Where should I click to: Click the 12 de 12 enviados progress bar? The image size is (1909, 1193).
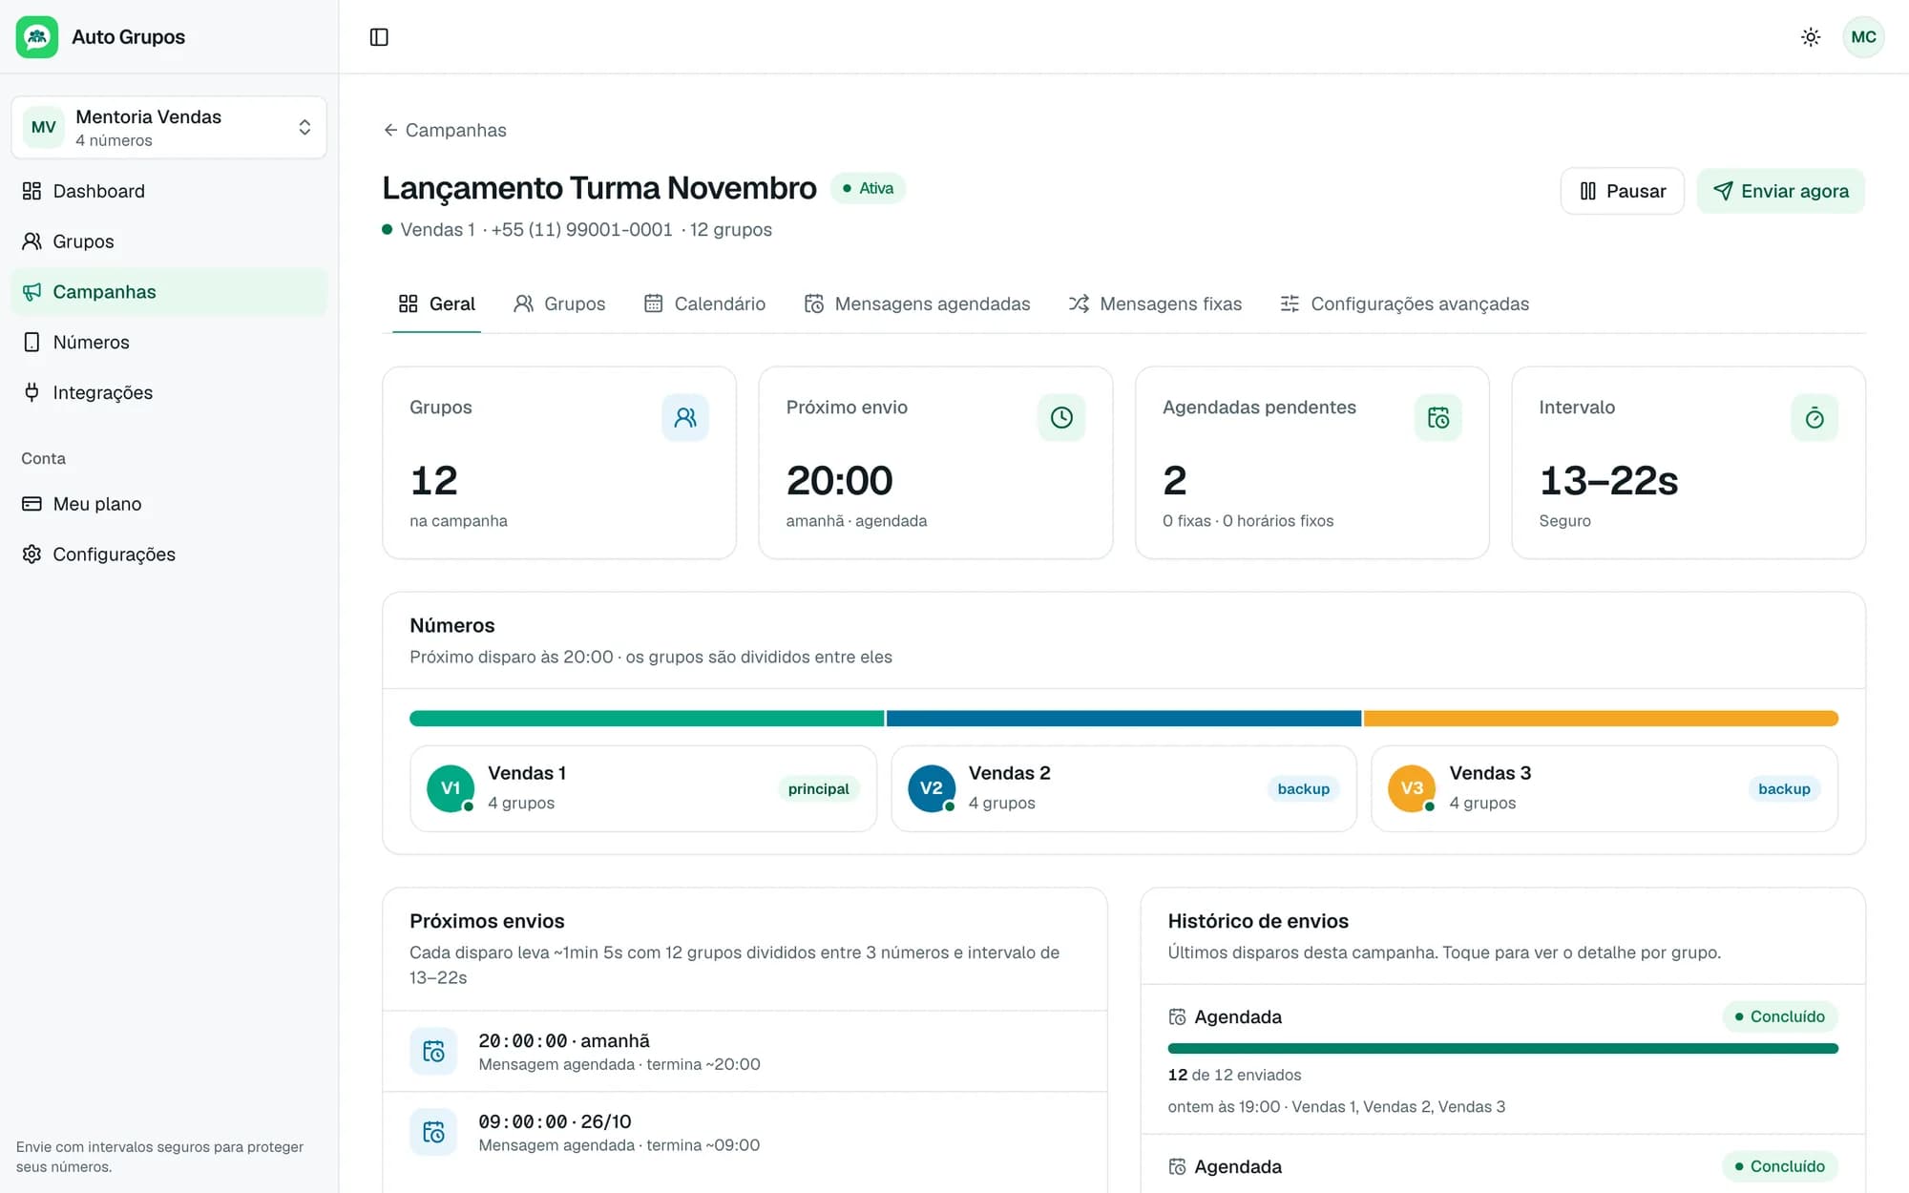pyautogui.click(x=1502, y=1049)
